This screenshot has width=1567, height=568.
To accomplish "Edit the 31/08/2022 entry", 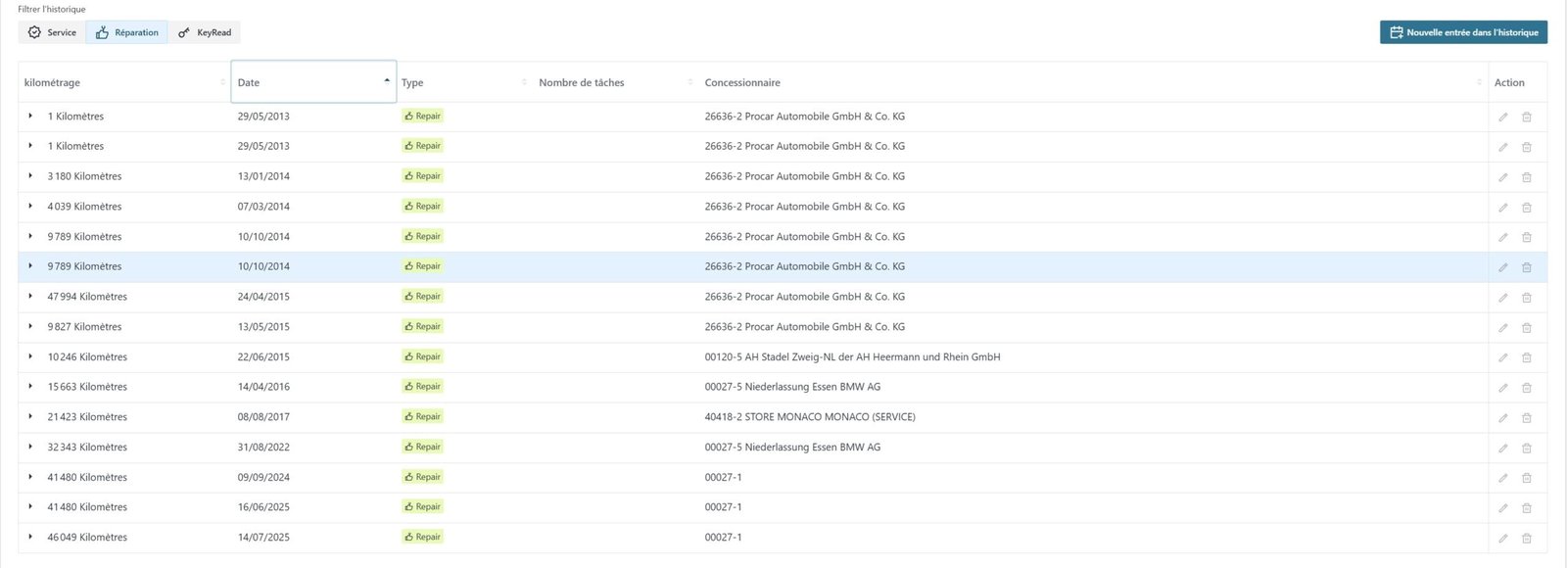I will click(1502, 449).
